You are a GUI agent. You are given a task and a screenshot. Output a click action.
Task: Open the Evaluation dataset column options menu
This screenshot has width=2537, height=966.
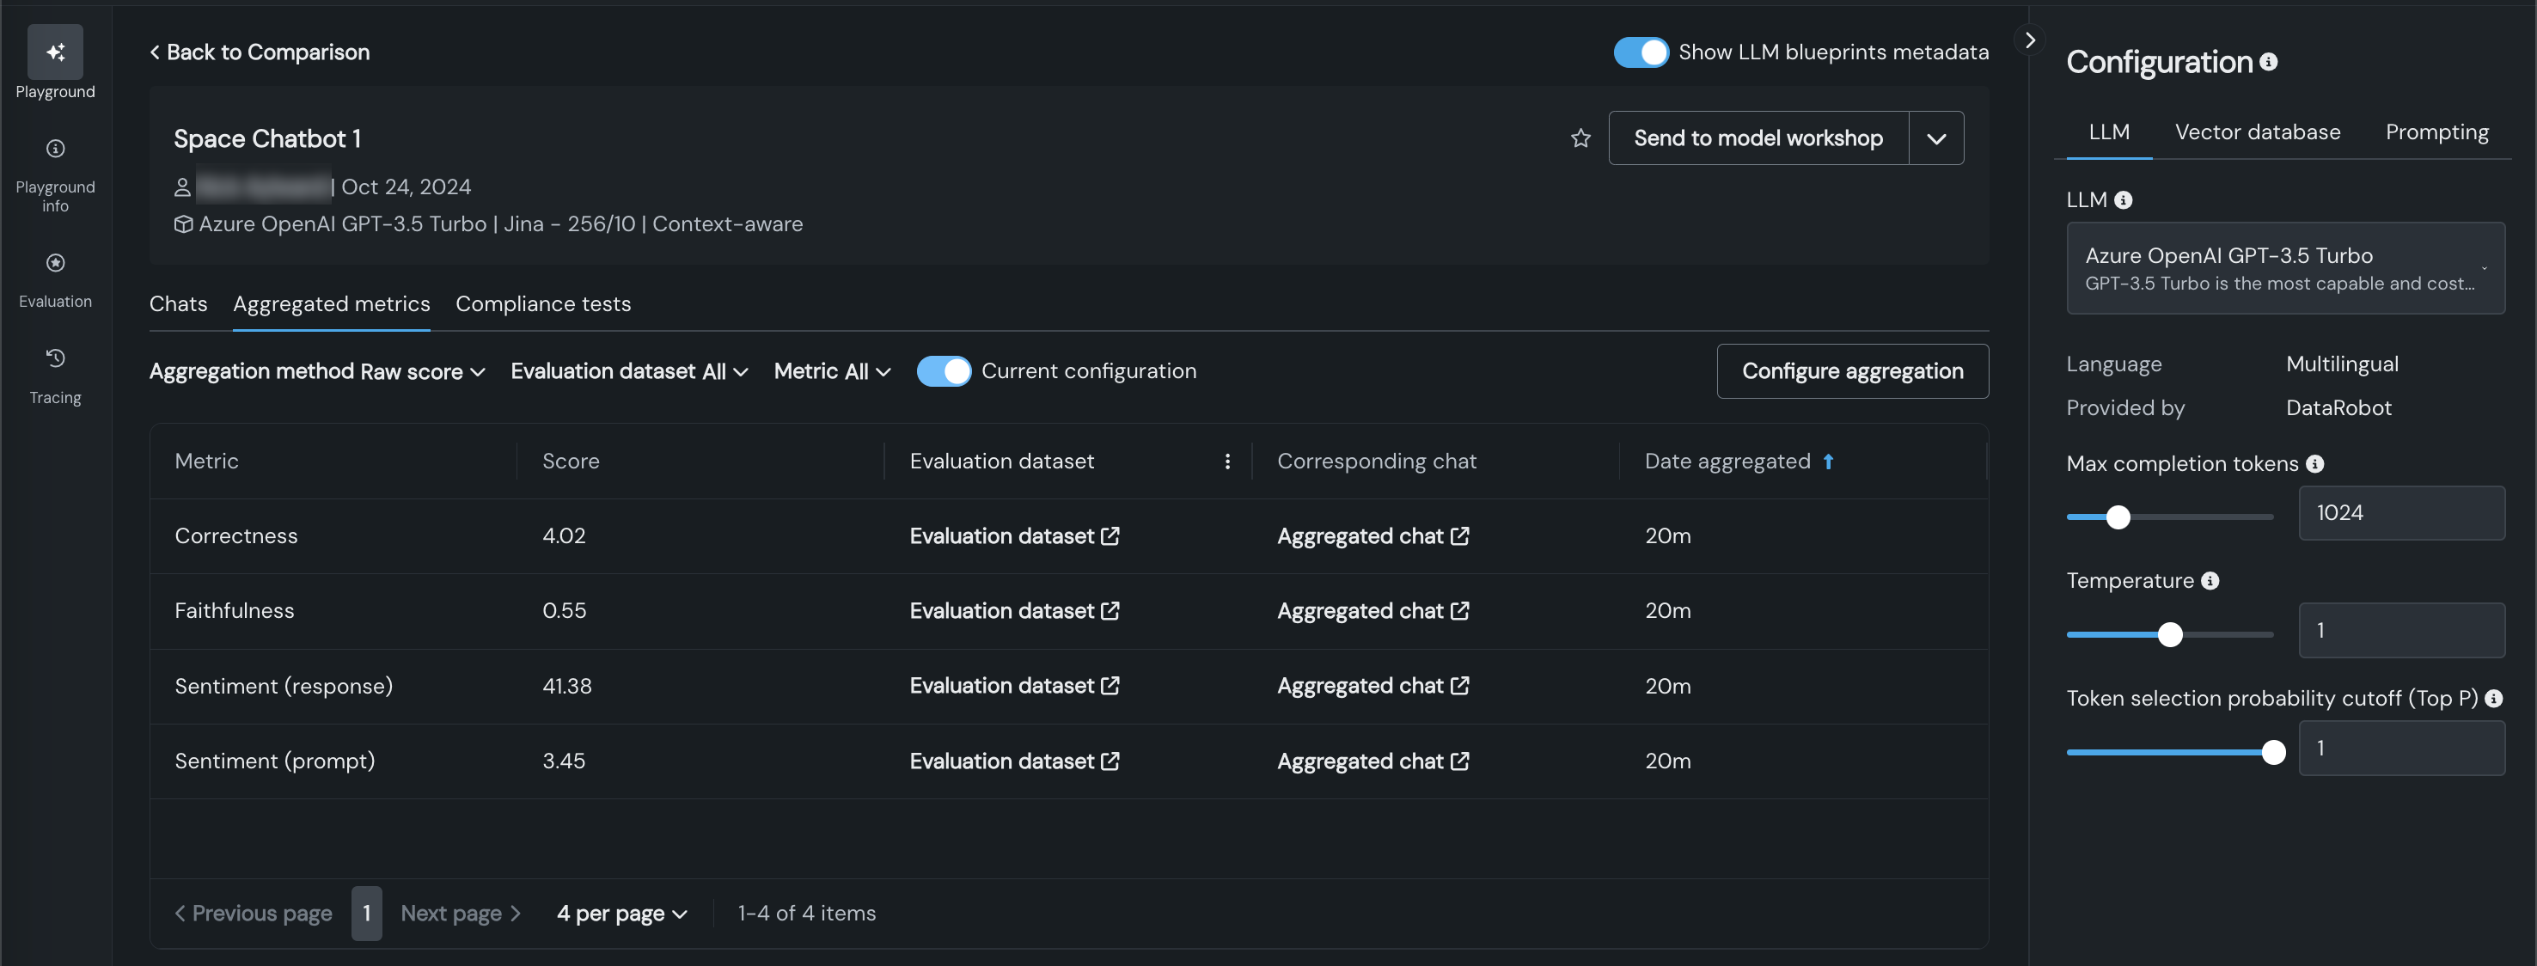point(1227,462)
